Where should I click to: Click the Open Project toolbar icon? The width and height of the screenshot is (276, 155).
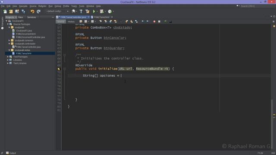click(x=17, y=12)
